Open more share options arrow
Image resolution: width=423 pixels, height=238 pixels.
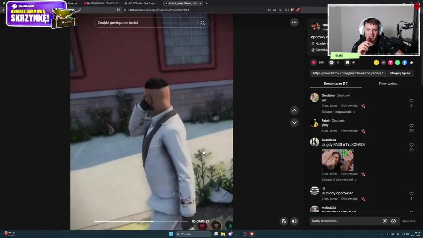click(412, 62)
